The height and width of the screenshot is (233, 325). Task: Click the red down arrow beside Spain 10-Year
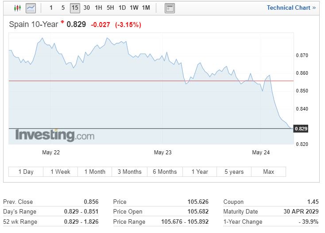click(62, 22)
